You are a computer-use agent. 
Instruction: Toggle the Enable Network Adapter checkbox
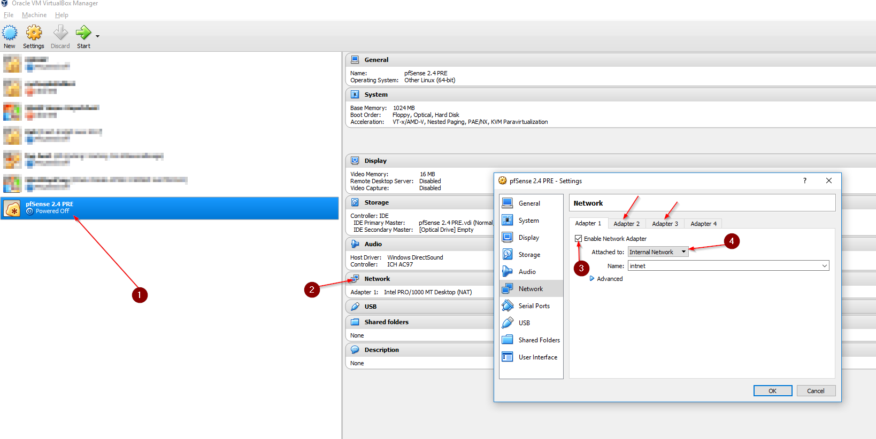click(578, 239)
